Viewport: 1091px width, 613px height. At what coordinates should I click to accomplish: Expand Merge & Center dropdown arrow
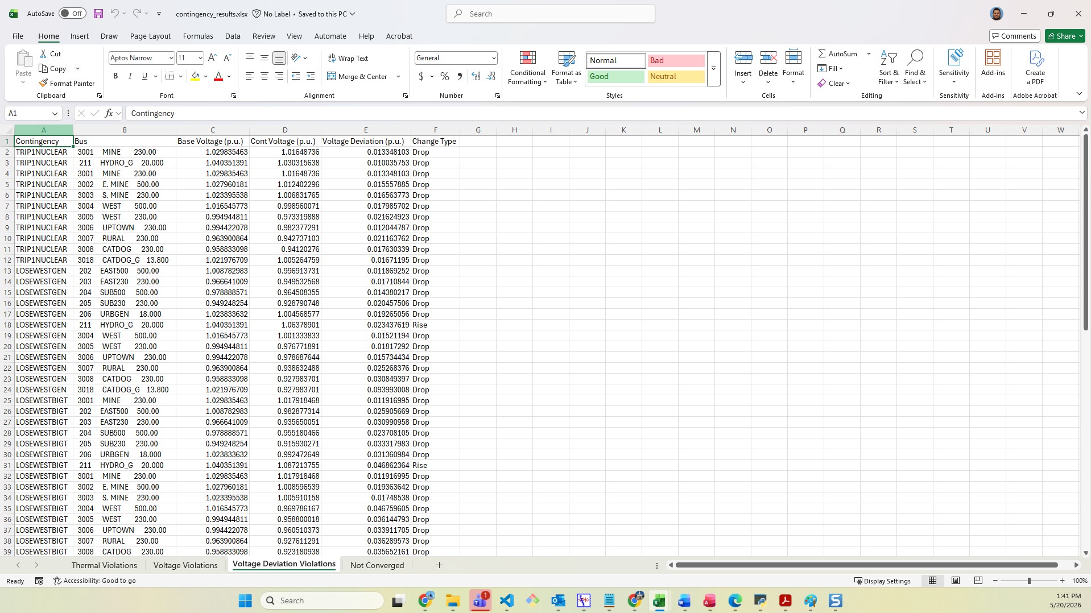(398, 76)
